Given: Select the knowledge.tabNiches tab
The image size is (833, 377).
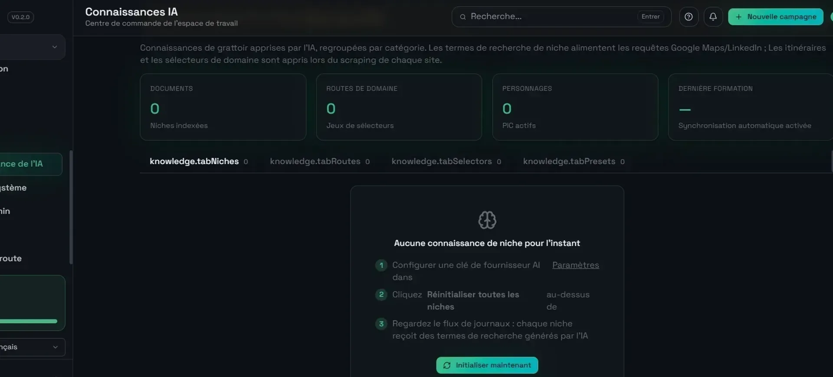Looking at the screenshot, I should pyautogui.click(x=199, y=161).
